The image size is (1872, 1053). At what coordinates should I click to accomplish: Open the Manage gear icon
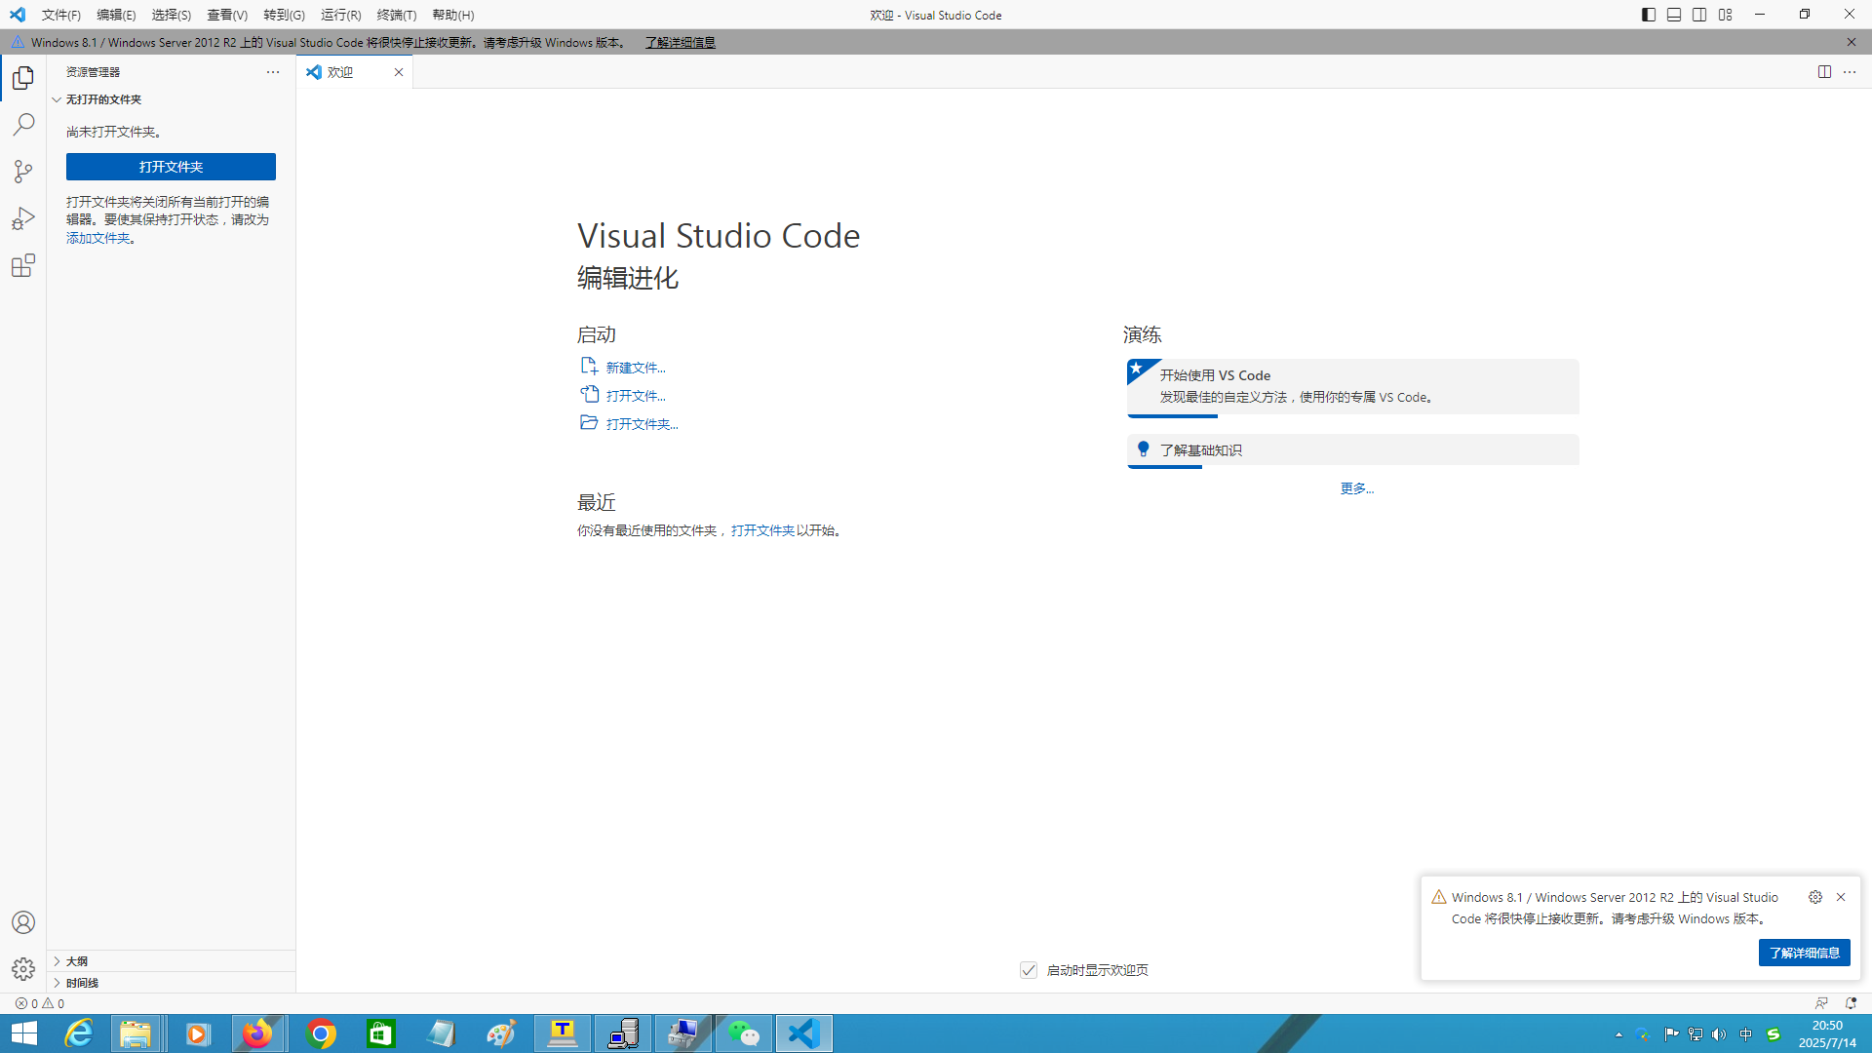pyautogui.click(x=23, y=969)
